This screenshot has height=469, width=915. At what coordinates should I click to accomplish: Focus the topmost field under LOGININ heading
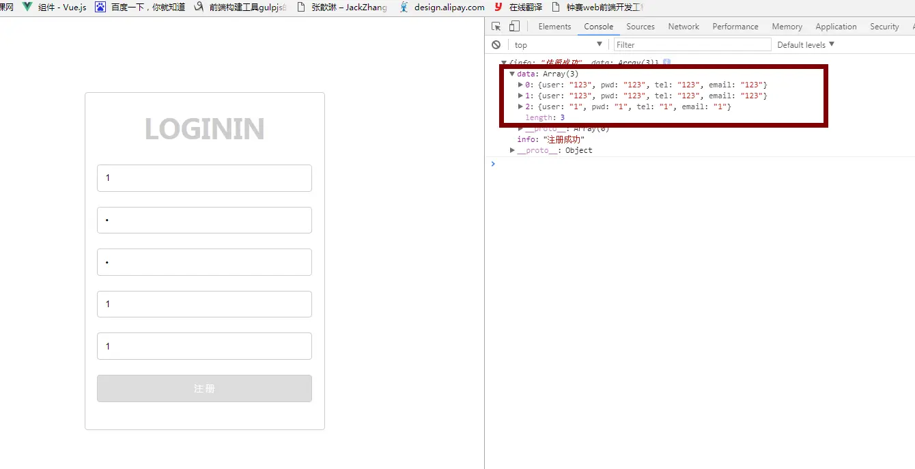[204, 178]
